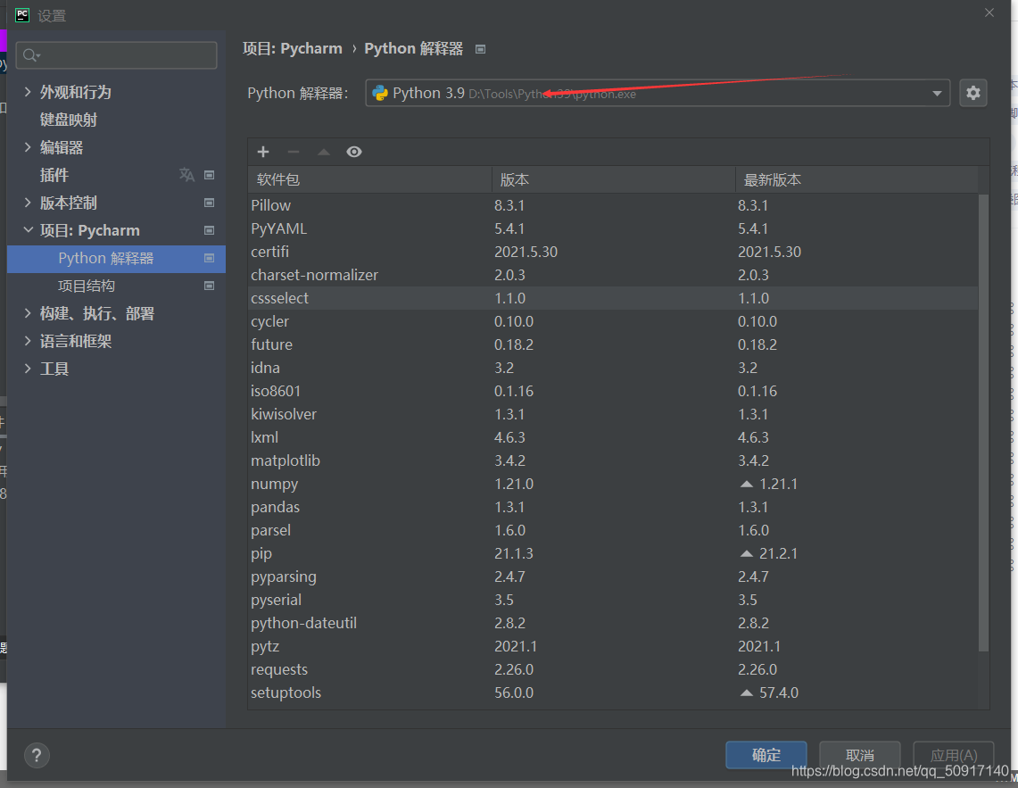1018x788 pixels.
Task: Click the 取消 button
Action: pyautogui.click(x=859, y=755)
